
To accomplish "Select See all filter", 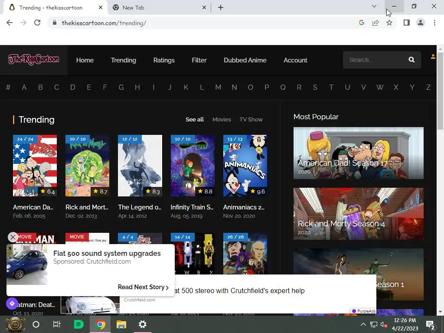I will point(195,120).
